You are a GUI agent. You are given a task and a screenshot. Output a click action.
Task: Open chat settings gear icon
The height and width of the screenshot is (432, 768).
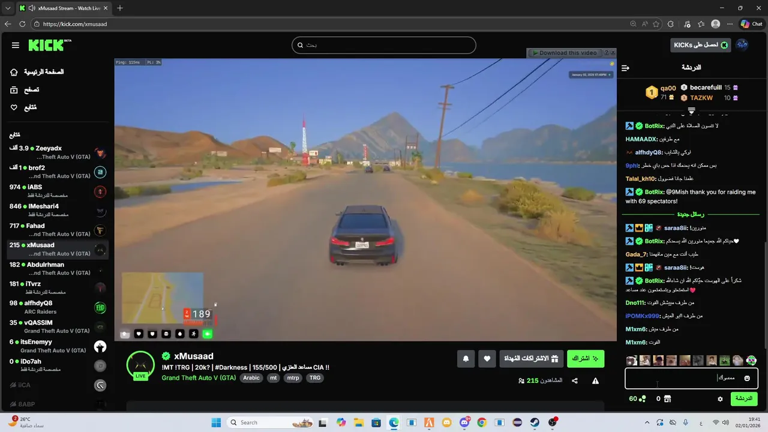tap(721, 399)
